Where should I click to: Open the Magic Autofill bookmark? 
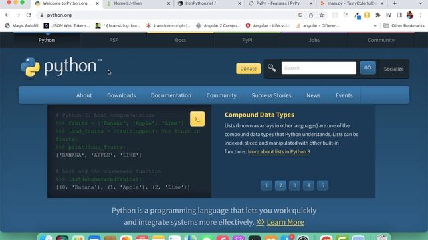(22, 25)
